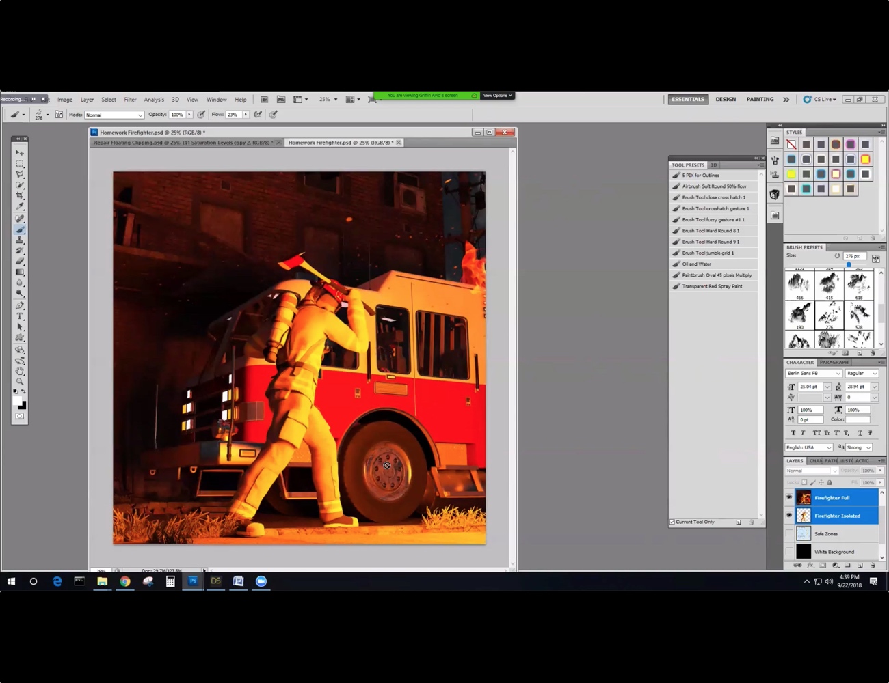This screenshot has width=889, height=683.
Task: Activate the Crop tool
Action: click(x=20, y=195)
